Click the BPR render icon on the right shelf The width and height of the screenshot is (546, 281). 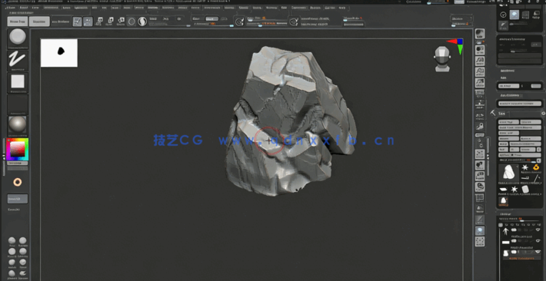coord(480,34)
